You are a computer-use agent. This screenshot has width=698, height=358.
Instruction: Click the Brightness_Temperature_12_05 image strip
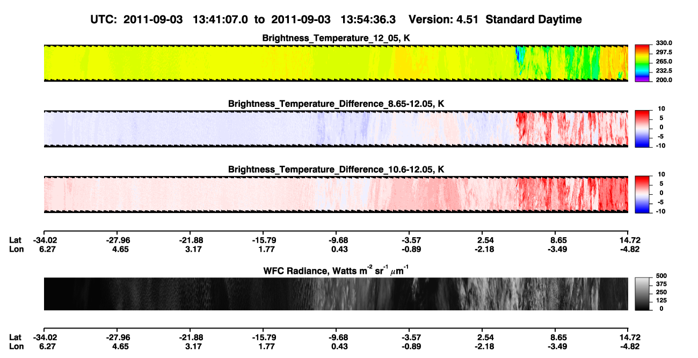336,63
